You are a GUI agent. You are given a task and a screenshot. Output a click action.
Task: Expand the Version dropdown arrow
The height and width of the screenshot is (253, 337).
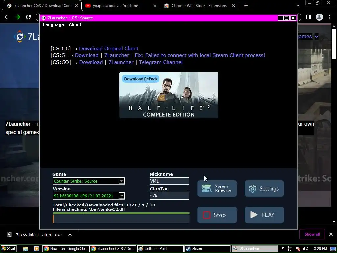(x=122, y=196)
